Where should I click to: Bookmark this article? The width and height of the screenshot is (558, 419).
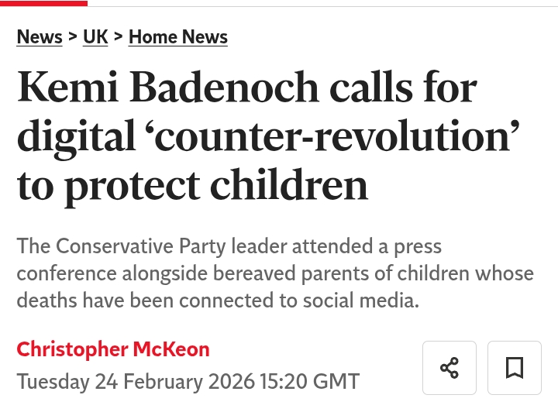pyautogui.click(x=514, y=367)
